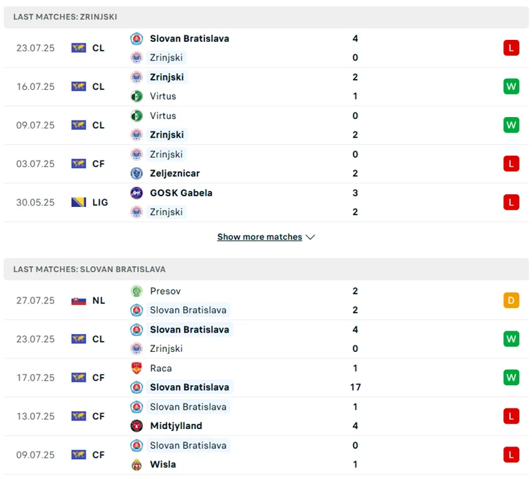Screen dimensions: 532x479
Task: Open the GOSK Gabela team link
Action: pyautogui.click(x=181, y=193)
